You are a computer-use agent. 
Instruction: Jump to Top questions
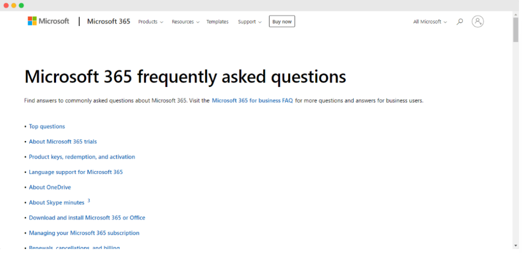(x=47, y=126)
